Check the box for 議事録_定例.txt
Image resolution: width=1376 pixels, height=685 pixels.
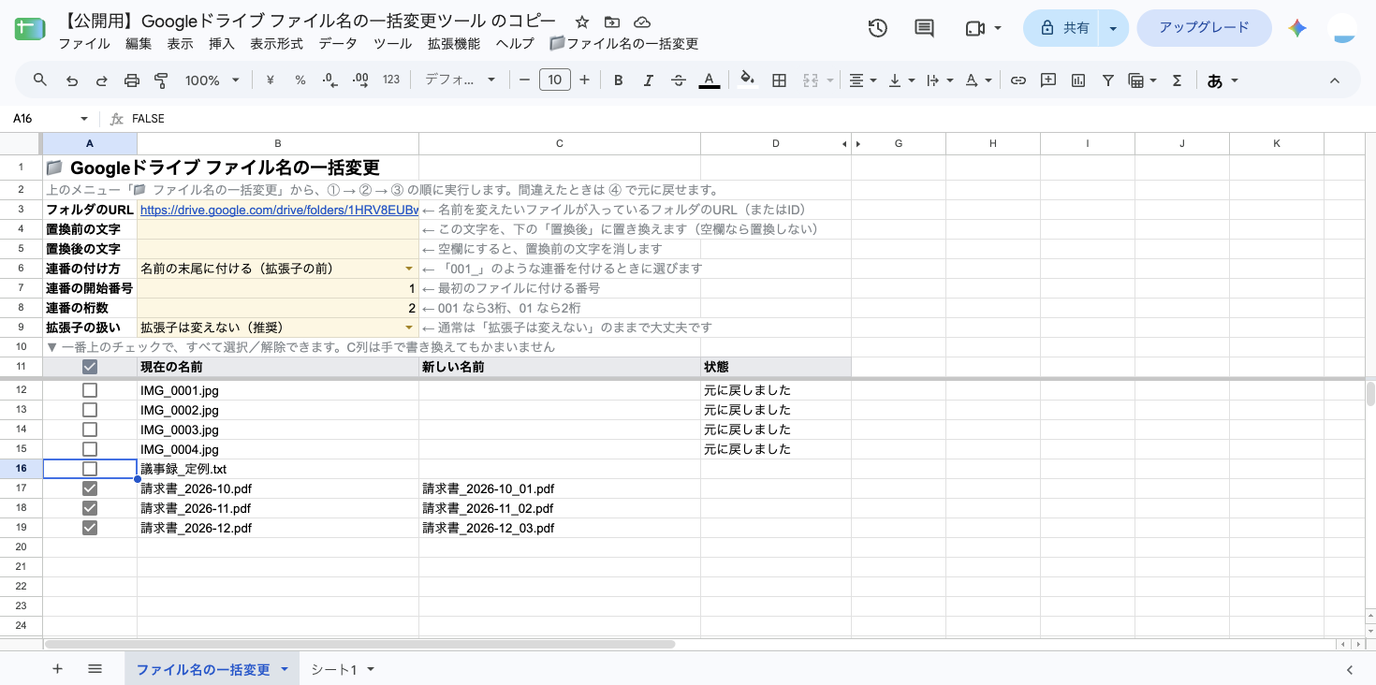90,469
